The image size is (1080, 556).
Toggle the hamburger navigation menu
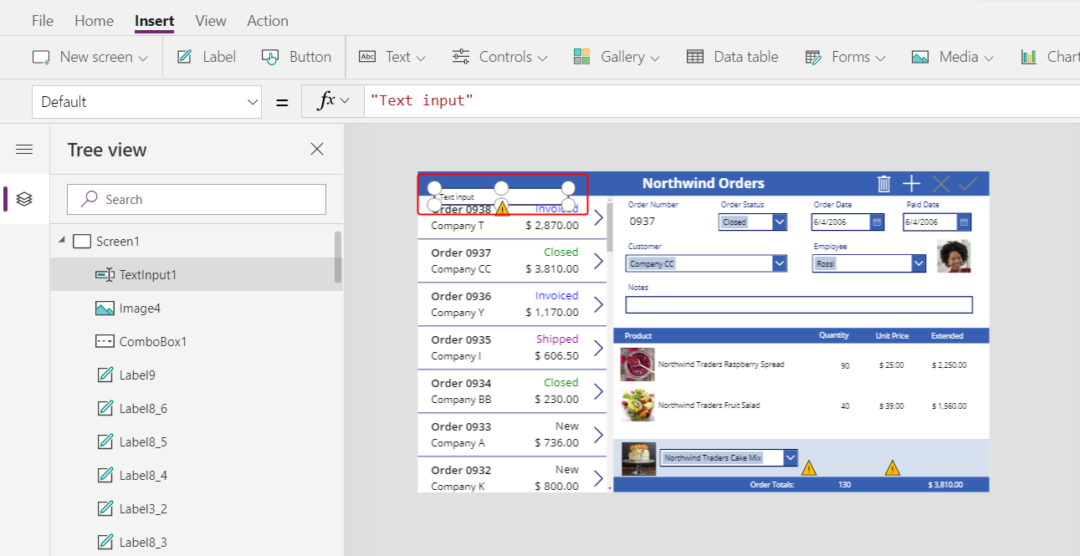(x=24, y=150)
